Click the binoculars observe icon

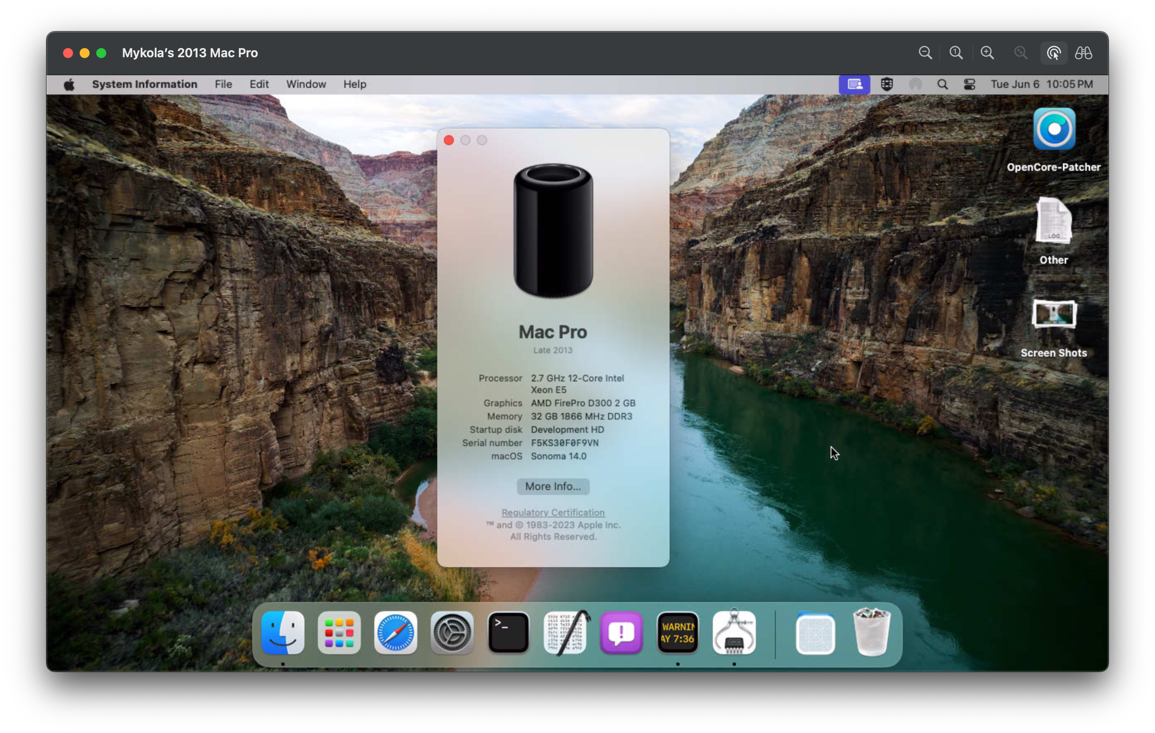1083,53
